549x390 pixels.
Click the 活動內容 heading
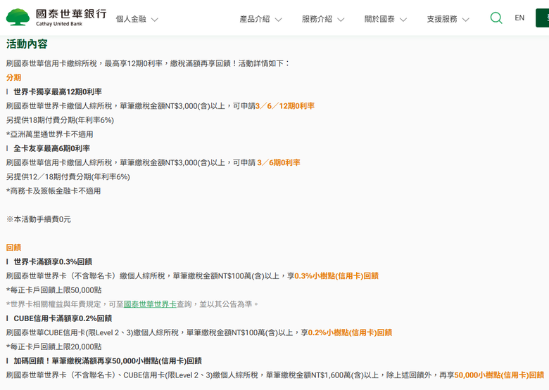(27, 44)
